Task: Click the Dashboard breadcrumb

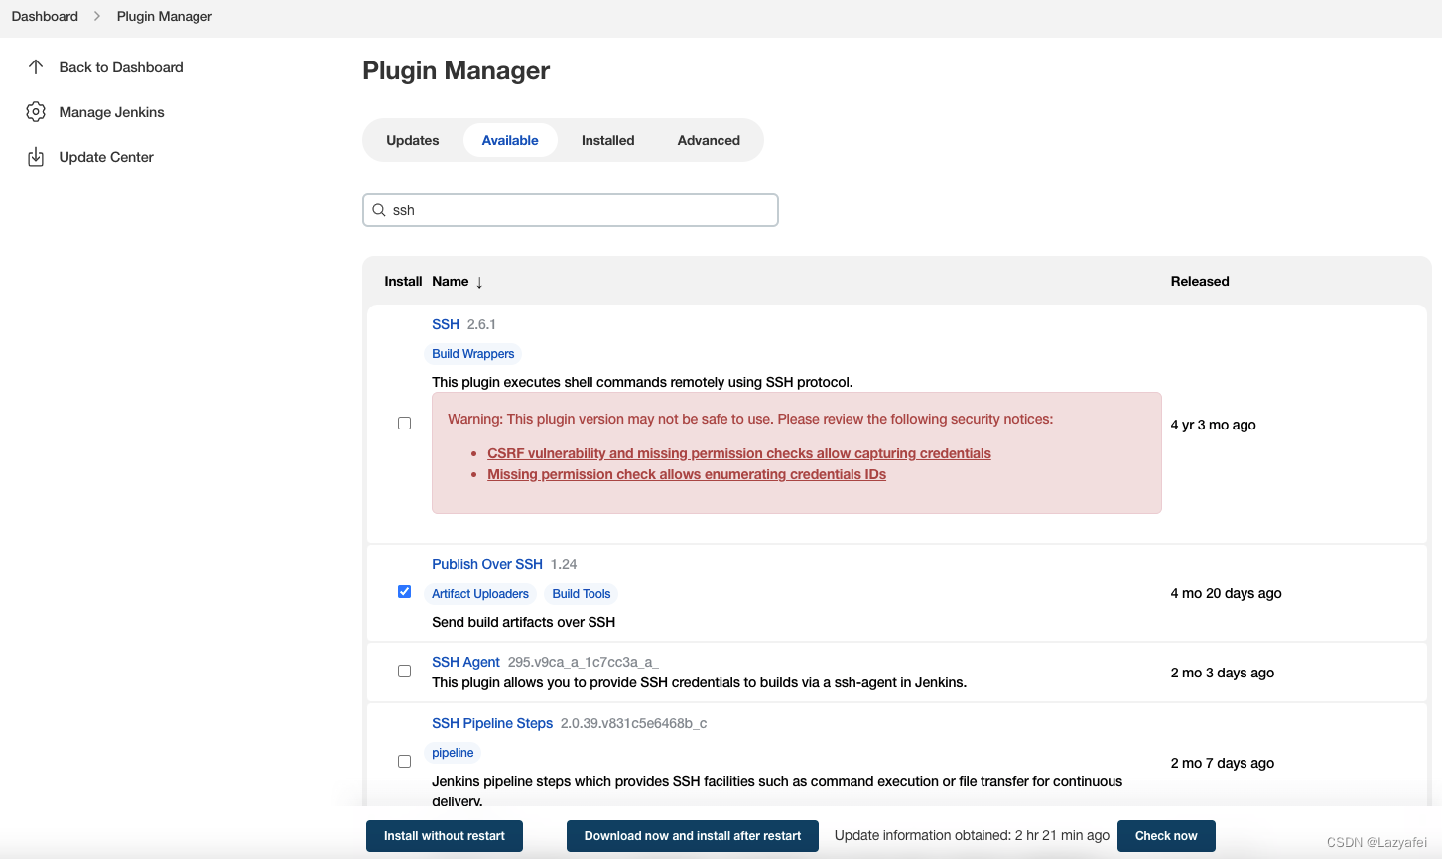Action: (45, 16)
